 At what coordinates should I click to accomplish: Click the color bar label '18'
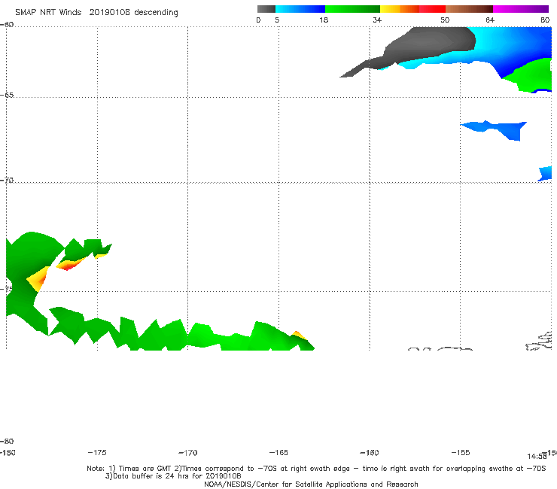coord(324,20)
